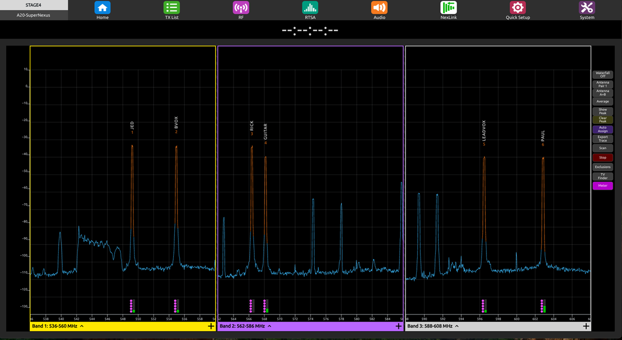622x340 pixels.
Task: Toggle the Waterfall Off button
Action: pyautogui.click(x=603, y=74)
